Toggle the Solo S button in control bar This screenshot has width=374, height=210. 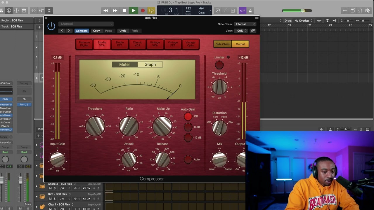233,10
